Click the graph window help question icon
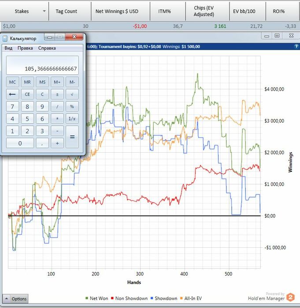 click(296, 47)
